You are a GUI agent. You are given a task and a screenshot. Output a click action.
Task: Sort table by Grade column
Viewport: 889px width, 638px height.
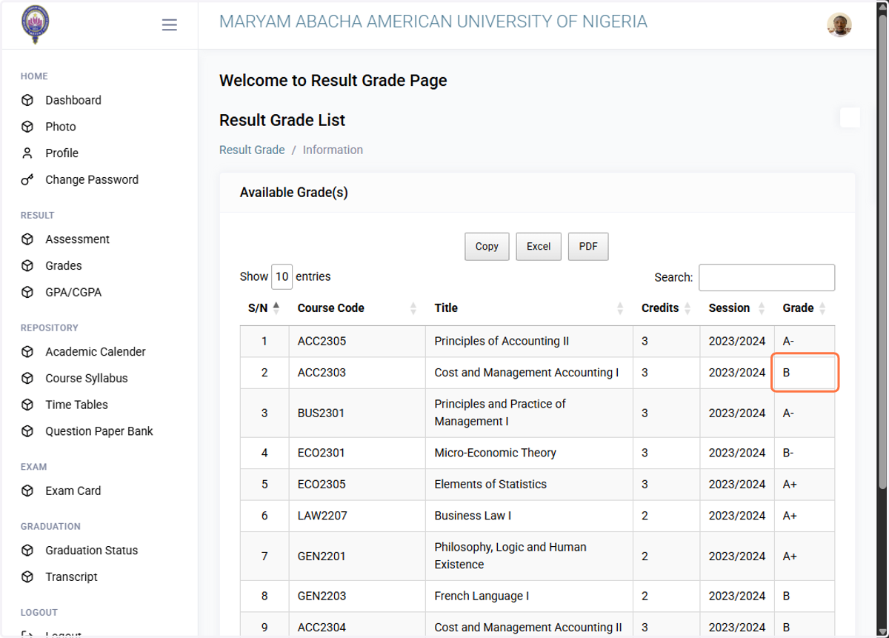point(804,308)
